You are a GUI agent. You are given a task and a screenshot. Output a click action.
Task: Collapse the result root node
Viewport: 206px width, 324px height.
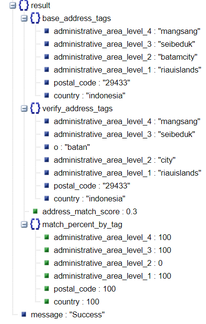coord(13,6)
